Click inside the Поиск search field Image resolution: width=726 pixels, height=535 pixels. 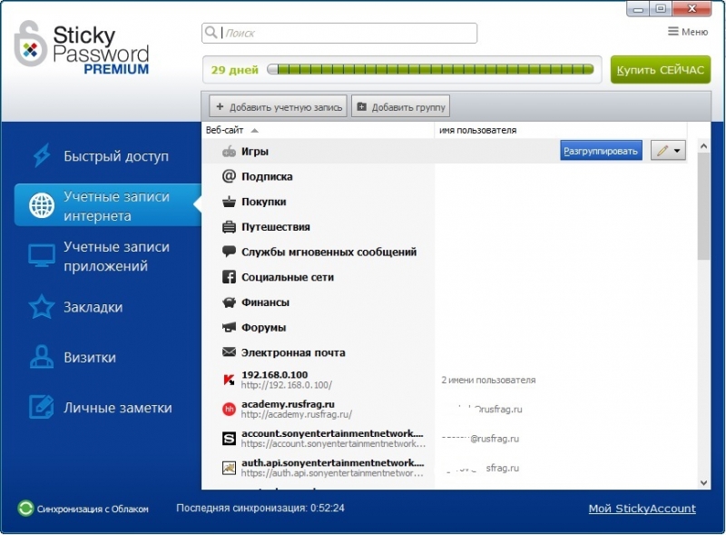pos(339,33)
